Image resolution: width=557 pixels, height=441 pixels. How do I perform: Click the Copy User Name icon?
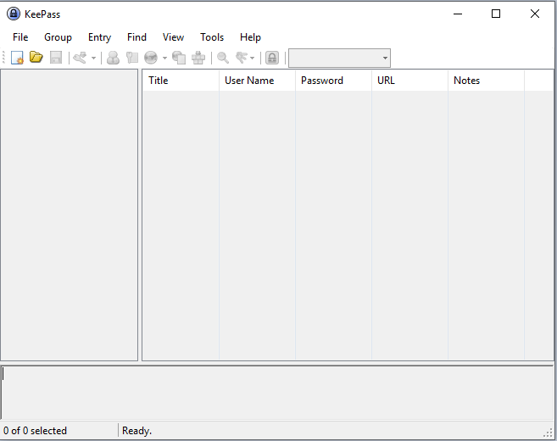[113, 58]
